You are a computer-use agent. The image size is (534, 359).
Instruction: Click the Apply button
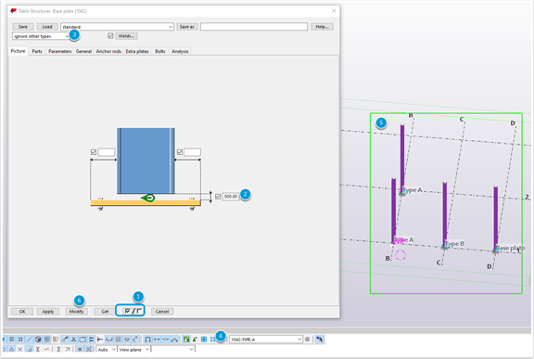[x=48, y=312]
